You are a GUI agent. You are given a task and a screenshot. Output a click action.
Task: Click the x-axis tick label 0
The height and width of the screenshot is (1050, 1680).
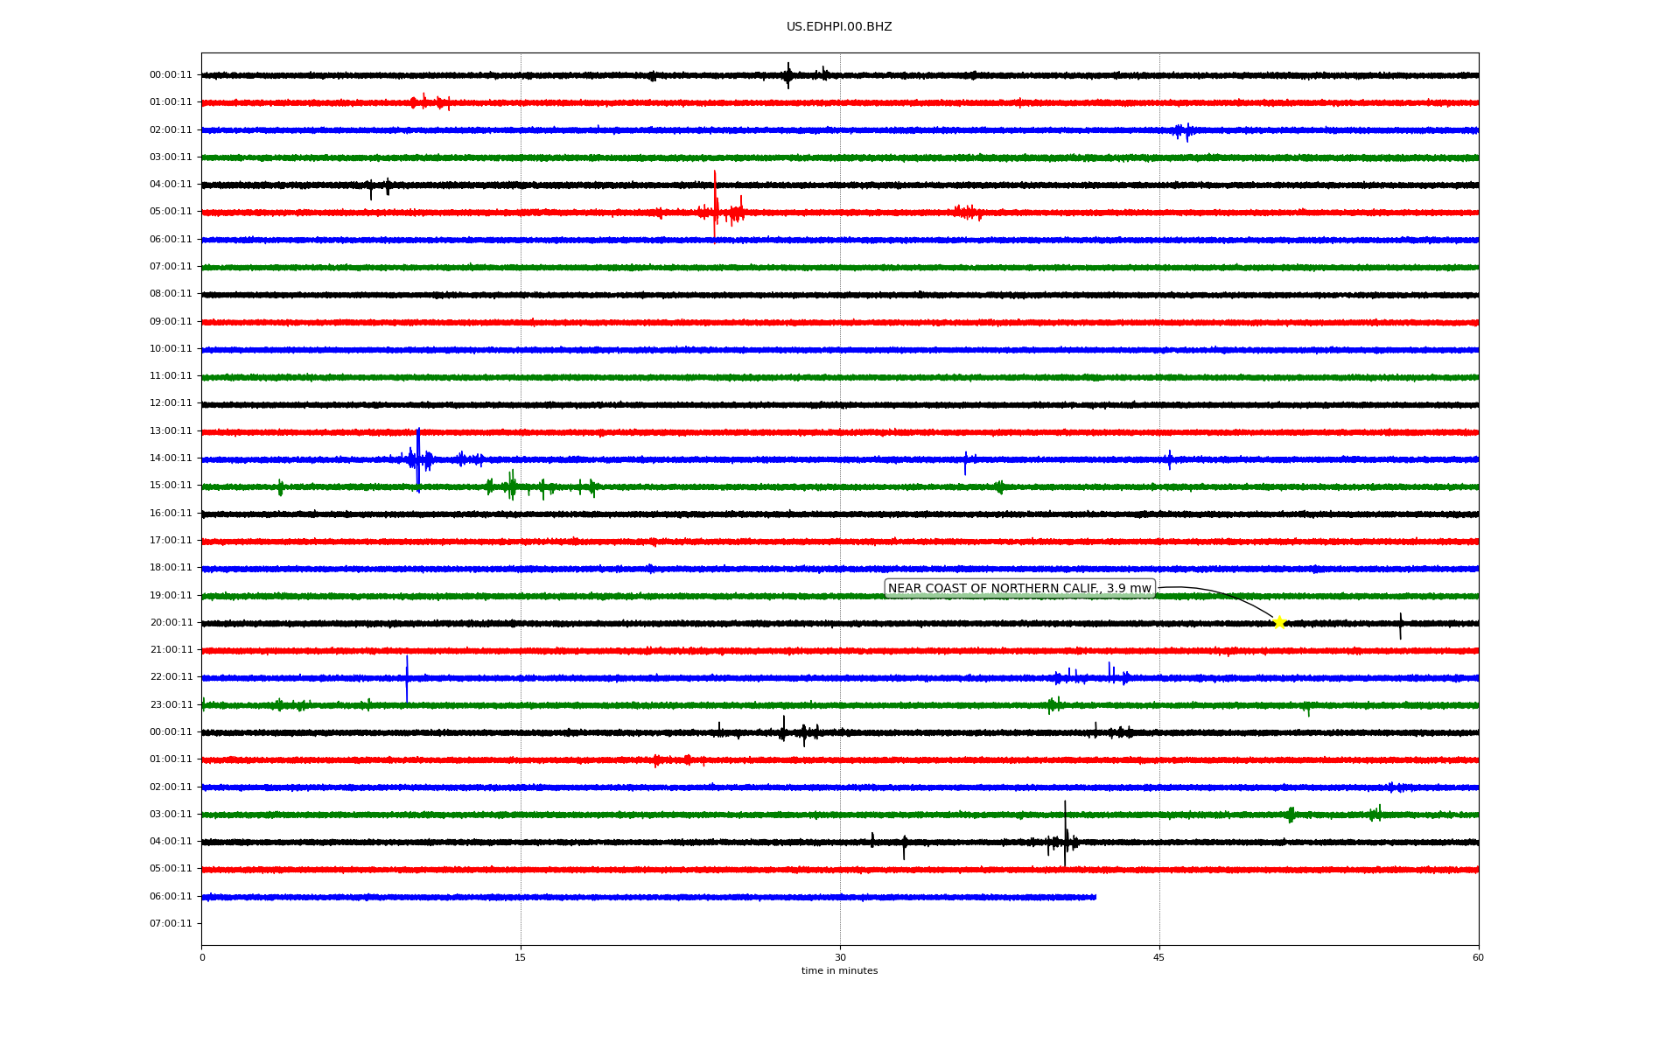tap(202, 957)
